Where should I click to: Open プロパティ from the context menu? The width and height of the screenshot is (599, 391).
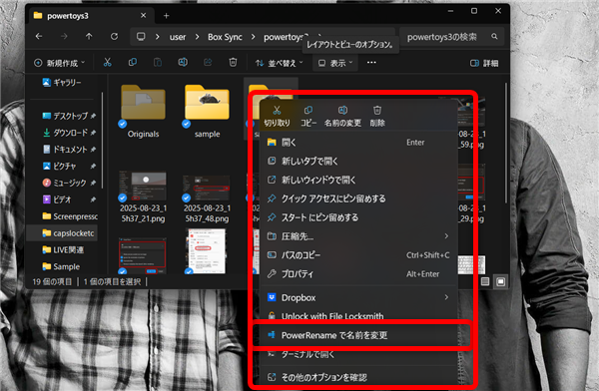click(358, 273)
